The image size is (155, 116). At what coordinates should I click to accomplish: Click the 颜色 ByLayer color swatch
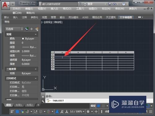pos(23,39)
